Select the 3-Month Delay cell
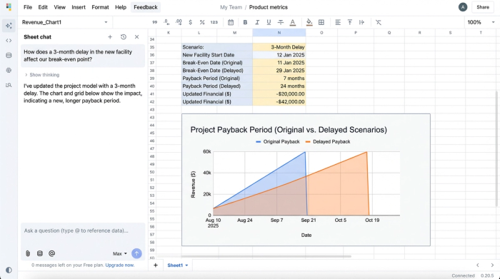The width and height of the screenshot is (500, 279). [x=279, y=47]
